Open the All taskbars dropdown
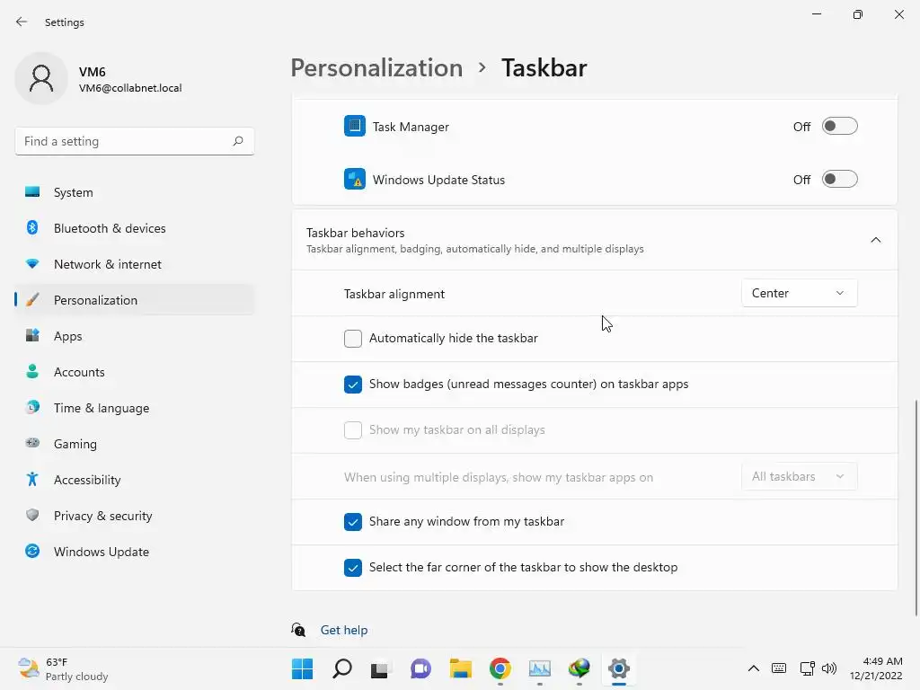 pyautogui.click(x=799, y=476)
